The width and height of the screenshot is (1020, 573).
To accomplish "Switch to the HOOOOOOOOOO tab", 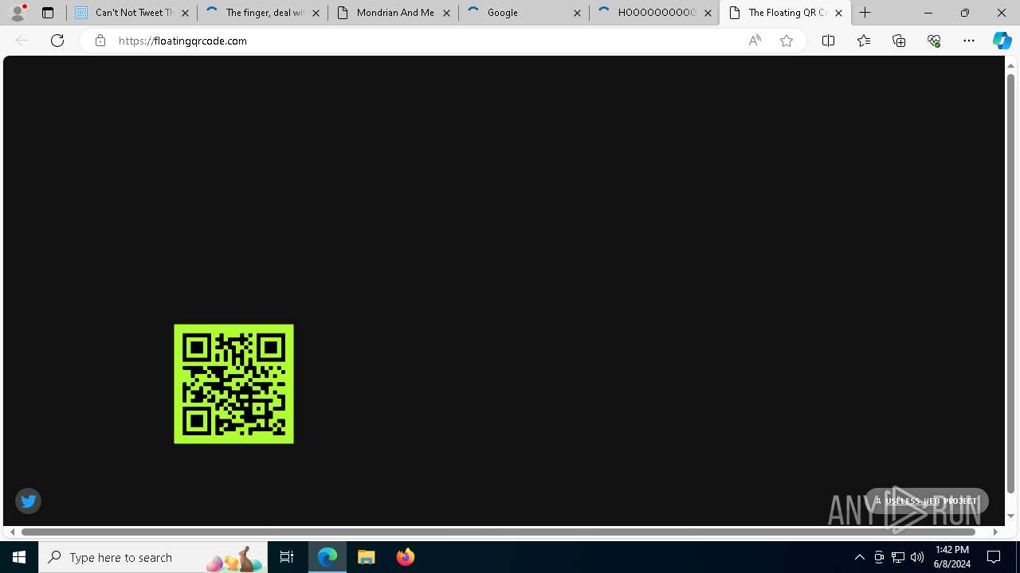I will coord(655,13).
